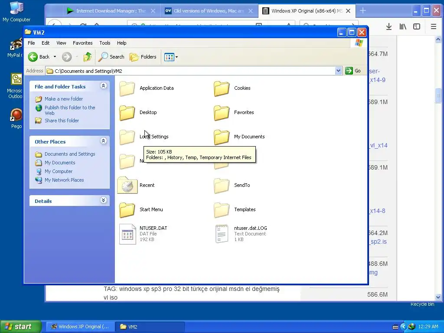Select the Local Settings folder icon

tap(127, 137)
